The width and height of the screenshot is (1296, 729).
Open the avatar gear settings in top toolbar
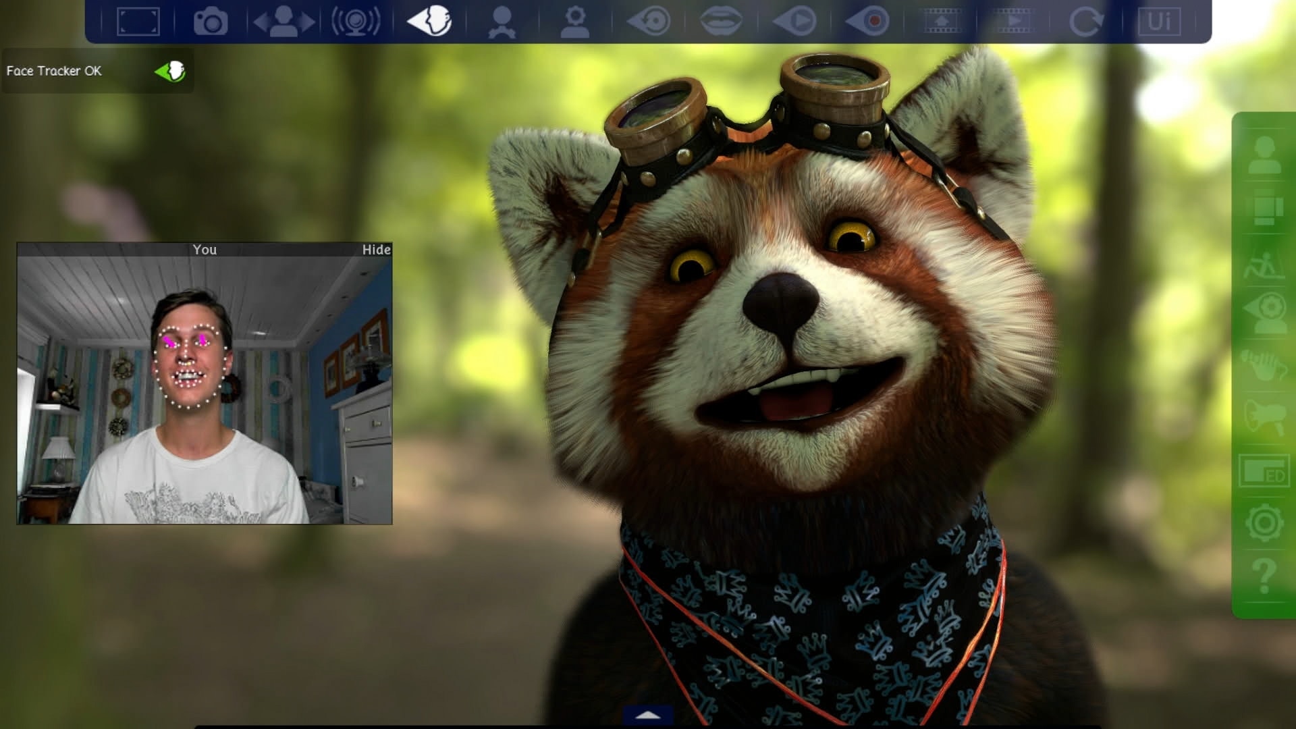tap(575, 22)
